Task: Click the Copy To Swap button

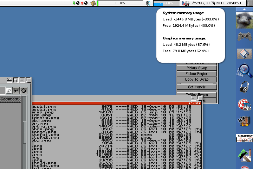Action: tap(196, 79)
